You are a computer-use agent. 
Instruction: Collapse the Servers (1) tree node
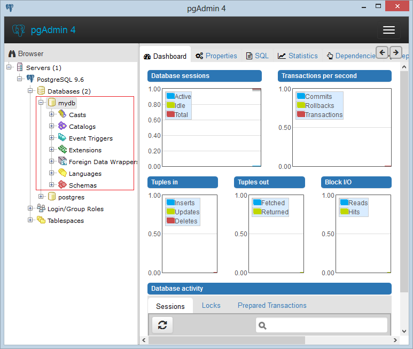pos(9,67)
